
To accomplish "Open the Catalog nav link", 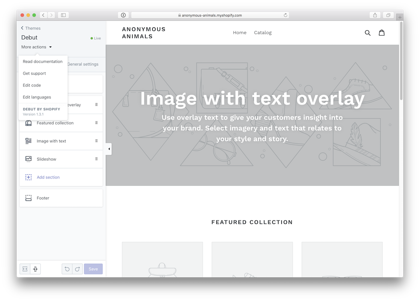I will click(x=263, y=32).
